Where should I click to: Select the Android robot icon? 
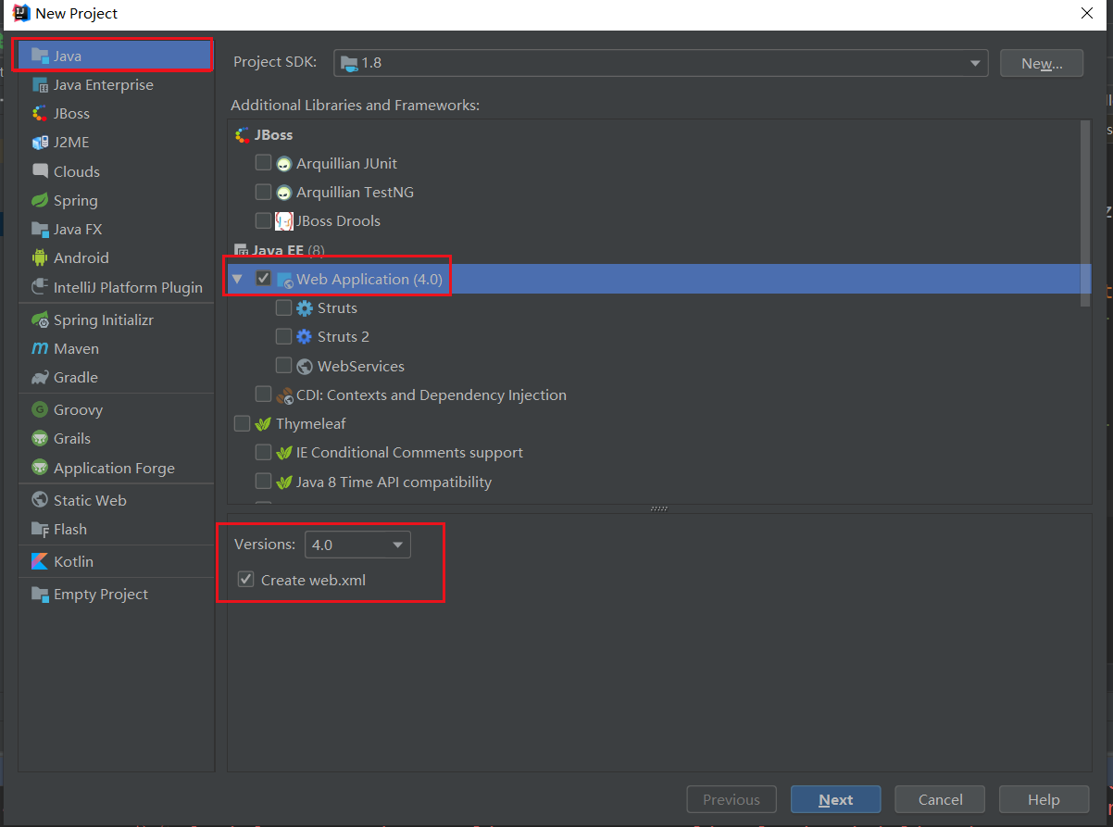40,257
